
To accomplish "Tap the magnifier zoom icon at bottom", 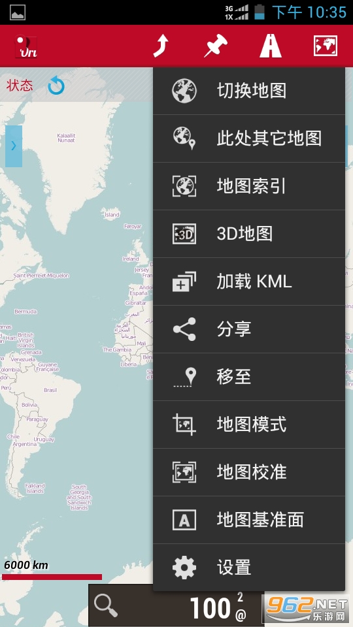I will point(106,606).
